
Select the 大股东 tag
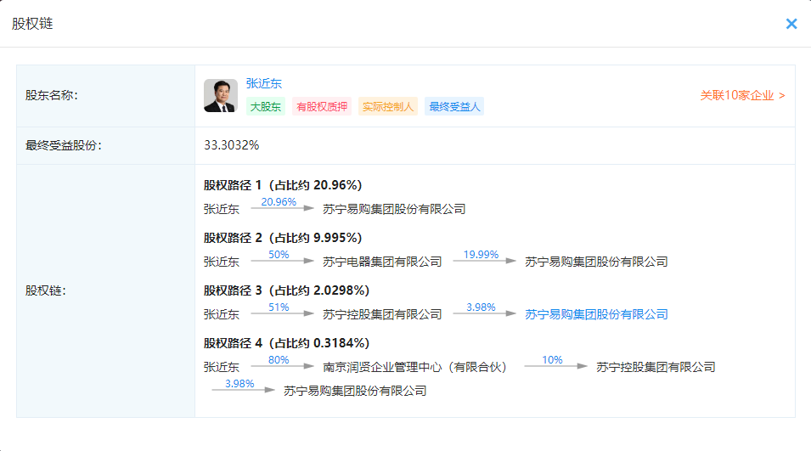[265, 107]
